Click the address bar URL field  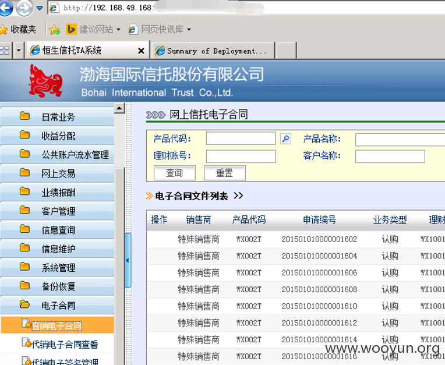click(x=246, y=8)
